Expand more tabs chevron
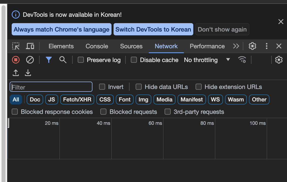This screenshot has width=287, height=182. pyautogui.click(x=236, y=46)
